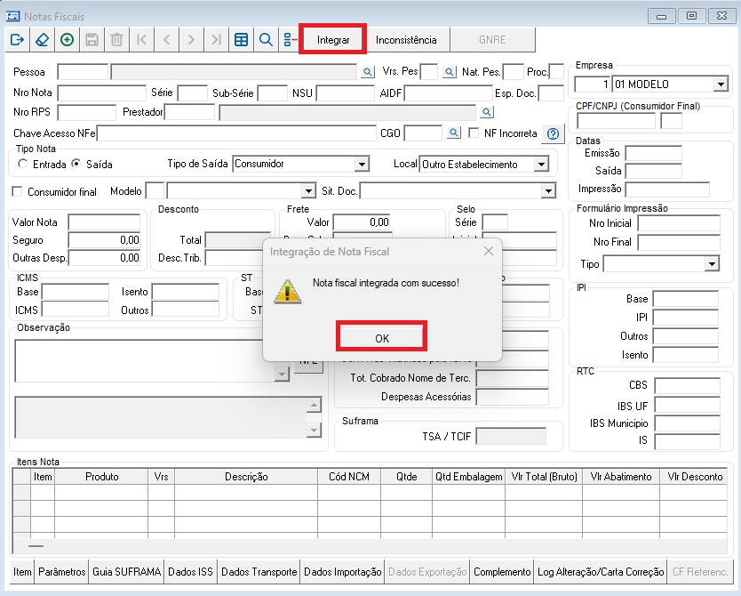Click the Vlr Total (Bruto) column header
741x596 pixels.
click(x=544, y=476)
